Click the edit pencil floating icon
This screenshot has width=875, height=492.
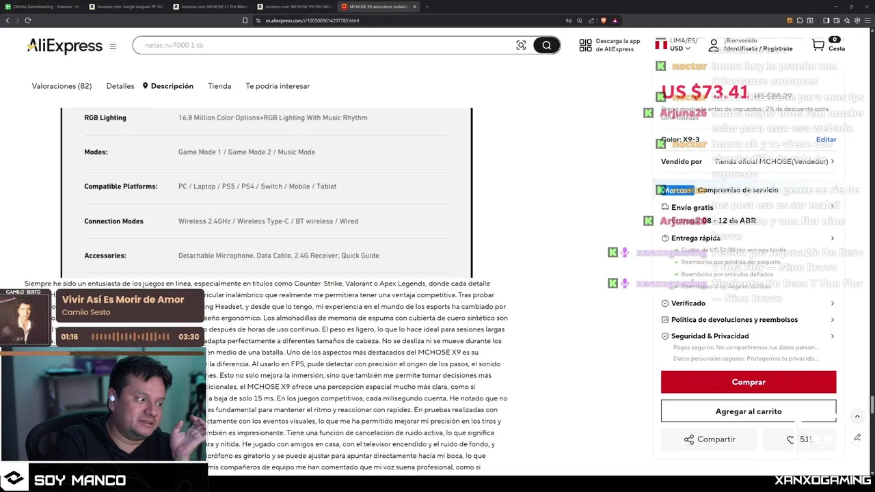(x=857, y=437)
